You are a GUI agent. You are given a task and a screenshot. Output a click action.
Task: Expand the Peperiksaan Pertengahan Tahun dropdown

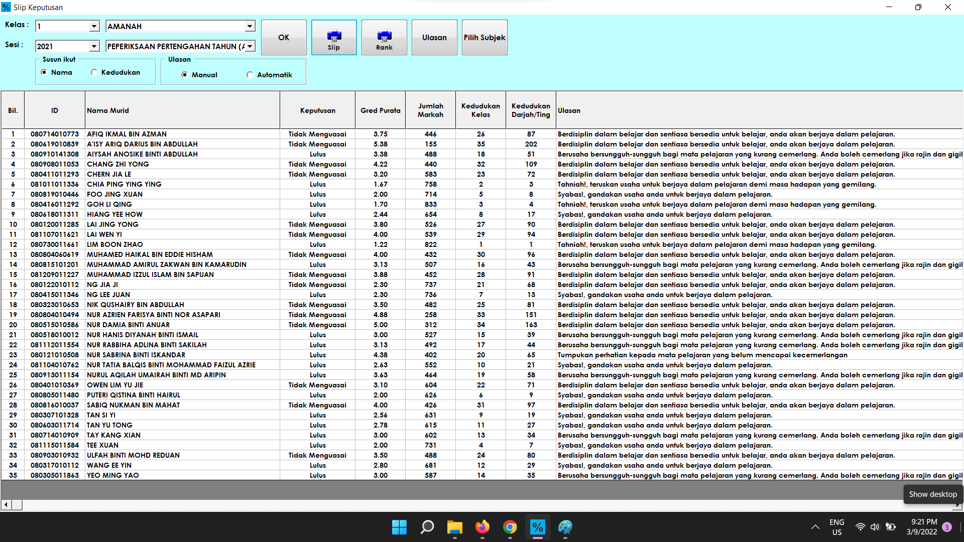coord(250,46)
